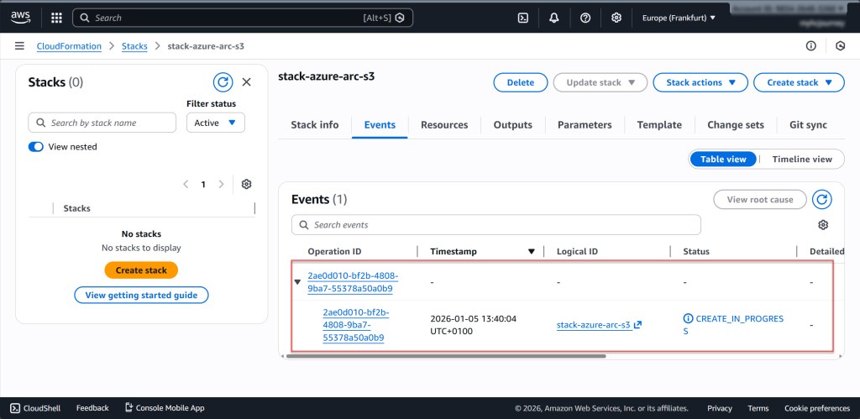Refresh the Events table
860x419 pixels.
pyautogui.click(x=822, y=199)
